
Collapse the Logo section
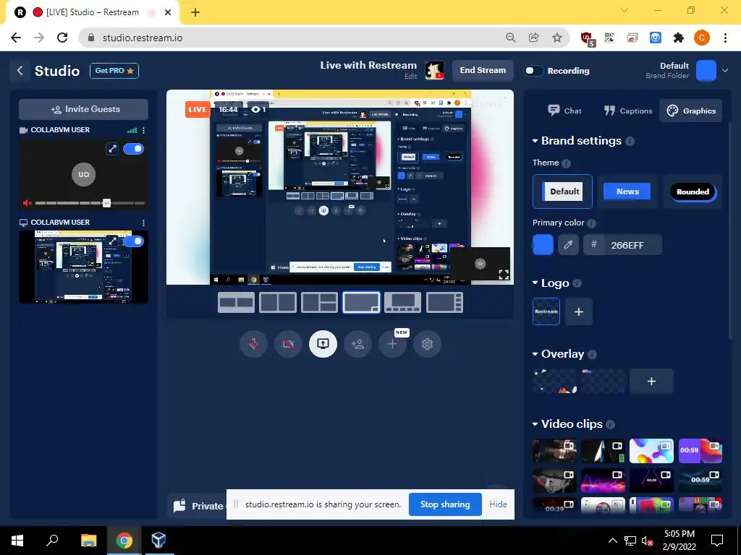click(x=535, y=283)
